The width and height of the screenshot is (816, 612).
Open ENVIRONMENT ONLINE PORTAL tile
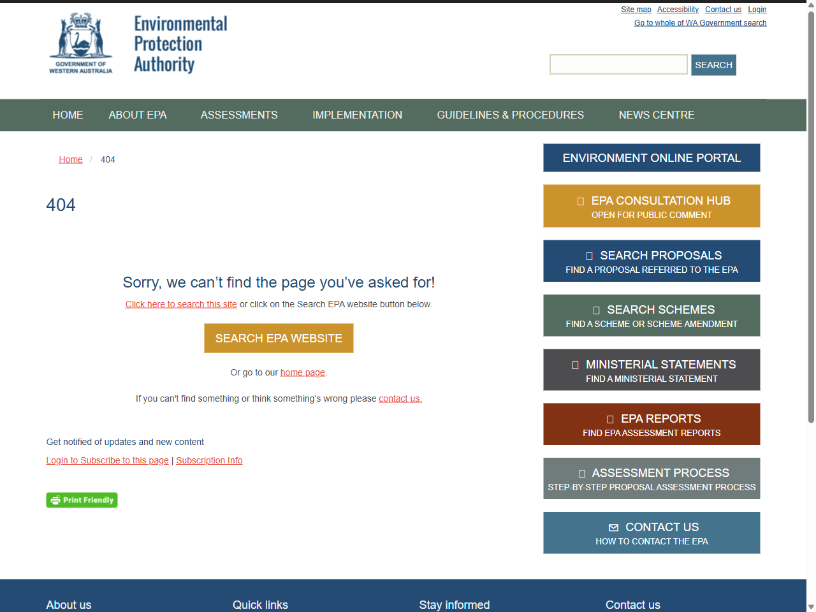(652, 157)
